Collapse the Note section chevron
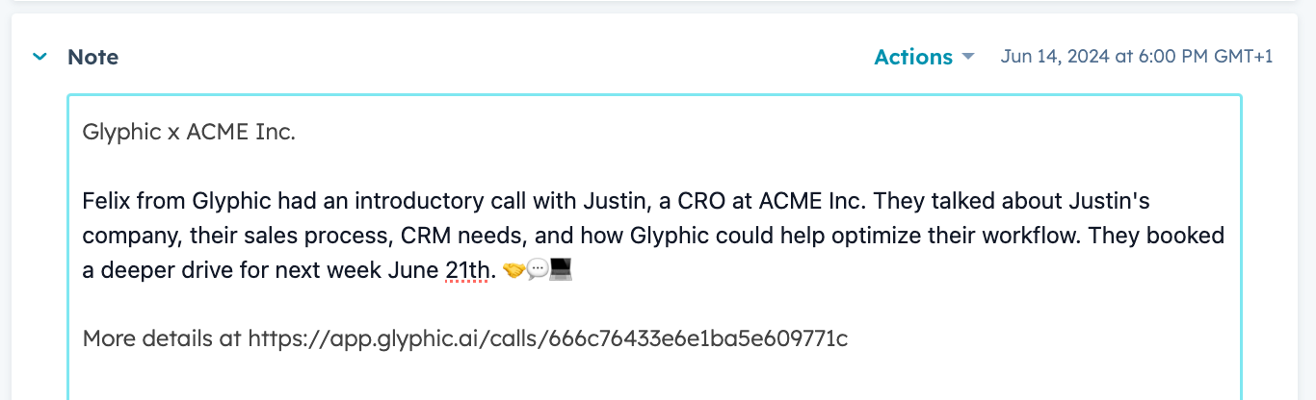 39,57
